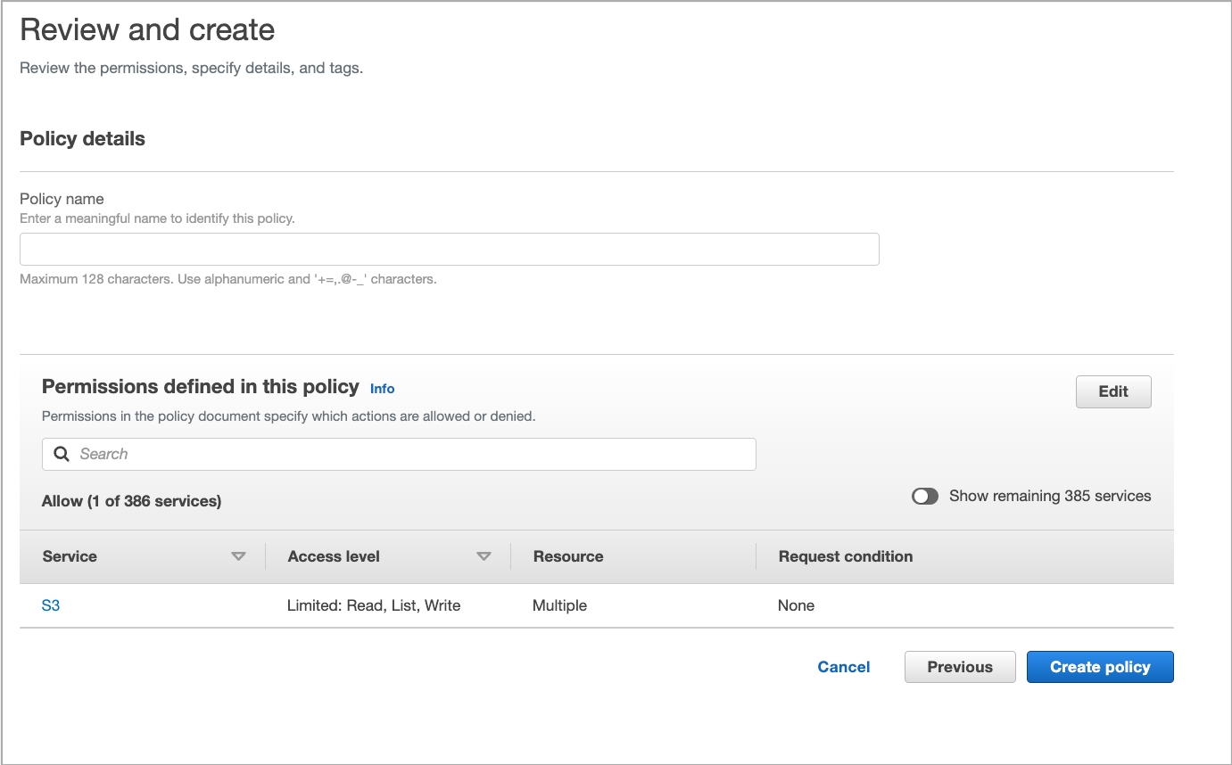Click the Edit permissions button

(x=1112, y=391)
